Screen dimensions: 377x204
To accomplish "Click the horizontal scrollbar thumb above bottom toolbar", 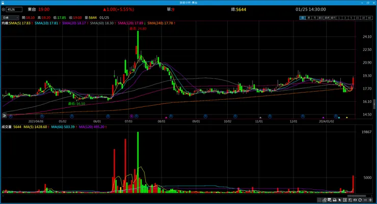I will [x=357, y=196].
